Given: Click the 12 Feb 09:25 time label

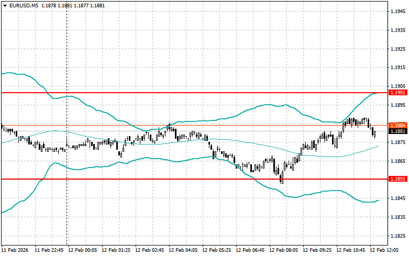Looking at the screenshot, I should [317, 250].
